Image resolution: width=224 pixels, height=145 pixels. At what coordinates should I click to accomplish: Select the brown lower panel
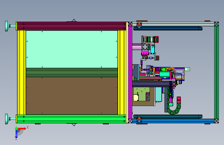72,96
